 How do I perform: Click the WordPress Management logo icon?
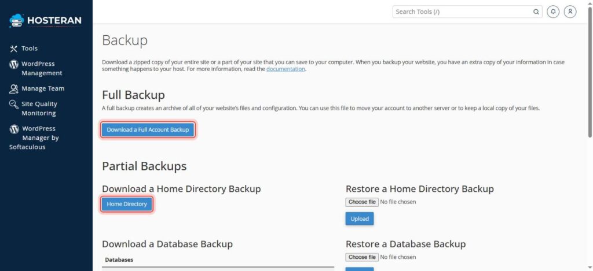14,64
